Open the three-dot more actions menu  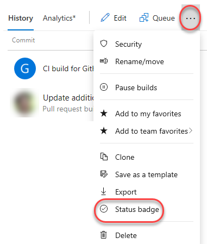[191, 18]
